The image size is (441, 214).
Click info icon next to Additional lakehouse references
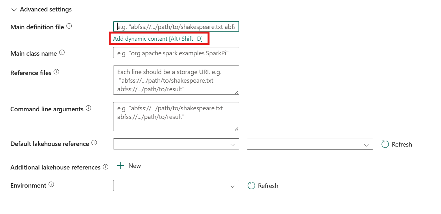106,167
